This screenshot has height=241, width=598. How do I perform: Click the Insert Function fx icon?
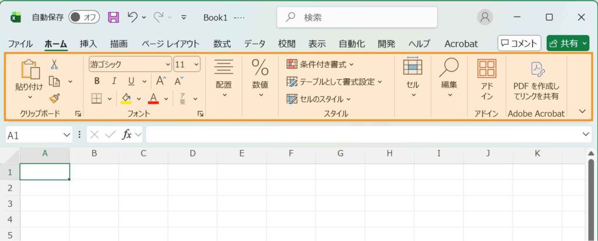127,135
